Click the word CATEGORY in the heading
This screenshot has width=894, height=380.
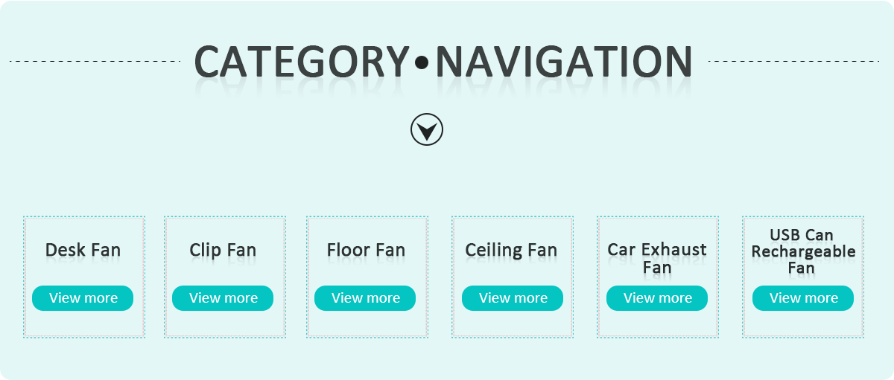click(302, 62)
